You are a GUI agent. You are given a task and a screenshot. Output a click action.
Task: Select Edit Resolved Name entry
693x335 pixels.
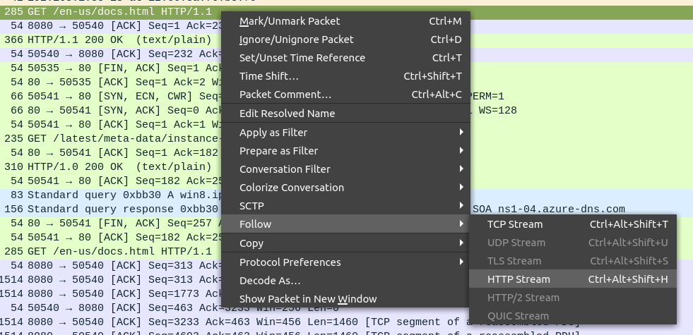click(288, 114)
